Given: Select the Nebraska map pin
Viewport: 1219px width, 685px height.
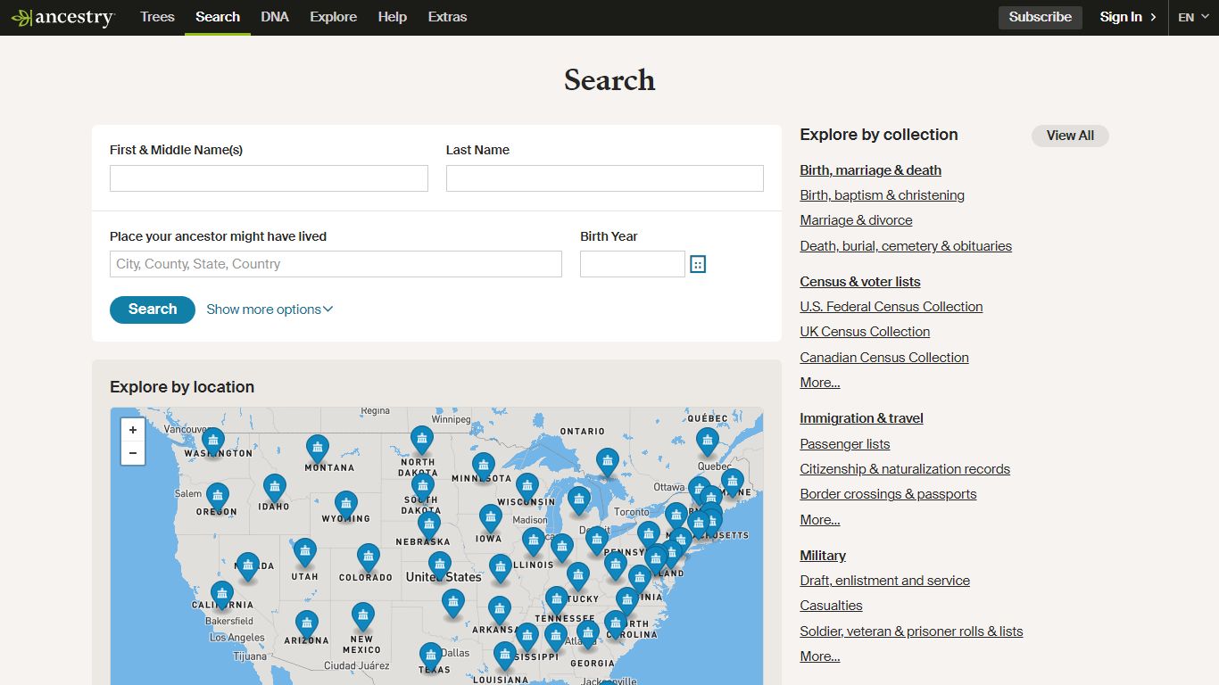Looking at the screenshot, I should [x=429, y=526].
